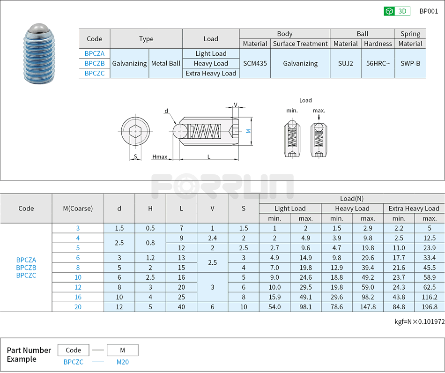Select thread size 3 in M(Coarse) column
The height and width of the screenshot is (373, 445).
[78, 228]
